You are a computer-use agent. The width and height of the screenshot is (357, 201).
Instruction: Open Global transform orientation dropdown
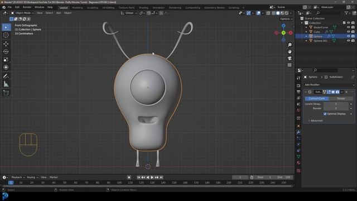pyautogui.click(x=129, y=13)
